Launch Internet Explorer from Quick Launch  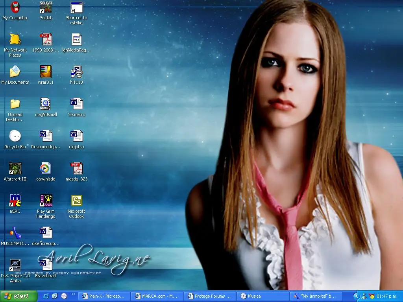click(x=46, y=296)
